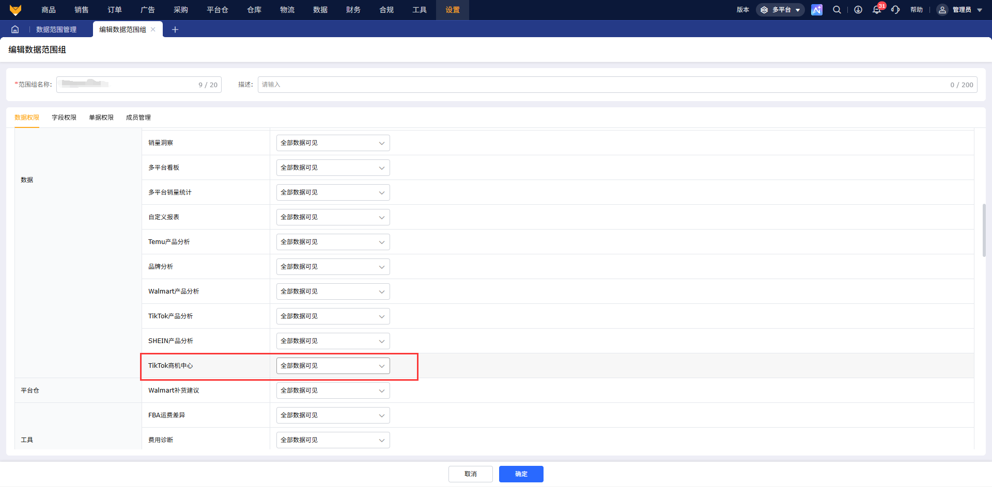992x487 pixels.
Task: Switch to 数据范围管理 page tab
Action: (56, 29)
